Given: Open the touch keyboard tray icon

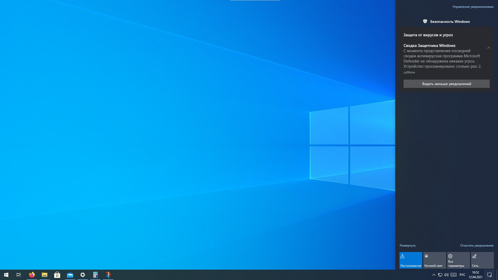Looking at the screenshot, I should (x=453, y=275).
